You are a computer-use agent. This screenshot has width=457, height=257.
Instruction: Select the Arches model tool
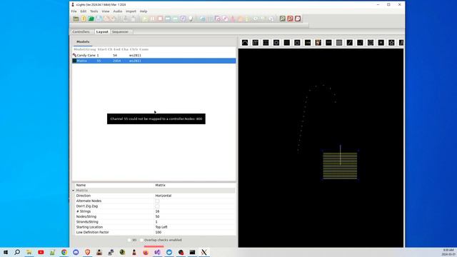pos(245,43)
